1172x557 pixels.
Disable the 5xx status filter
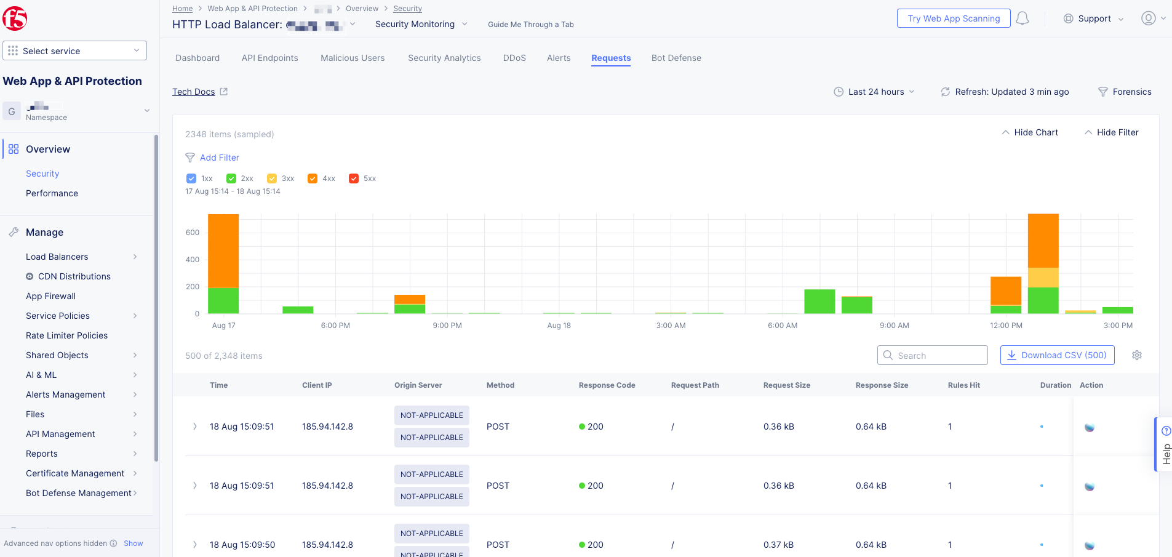354,178
